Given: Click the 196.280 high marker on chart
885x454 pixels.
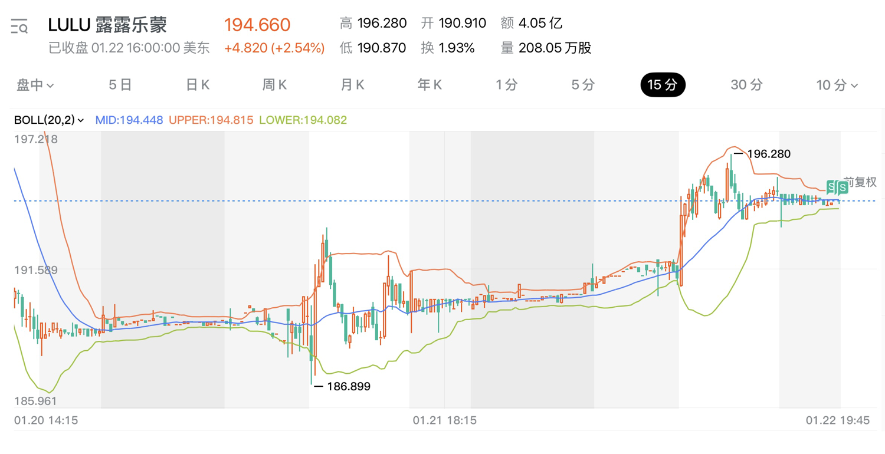Looking at the screenshot, I should [x=768, y=154].
